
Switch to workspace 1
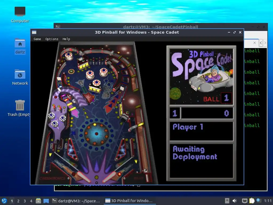coord(12,201)
